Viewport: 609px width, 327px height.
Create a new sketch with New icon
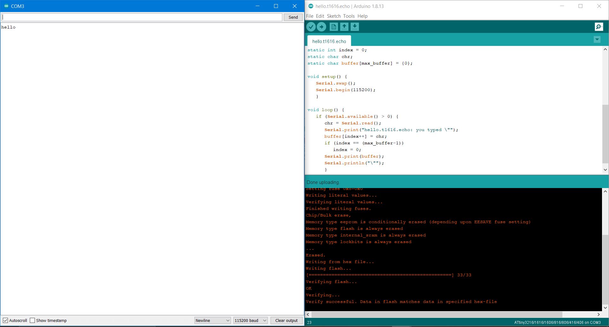334,27
